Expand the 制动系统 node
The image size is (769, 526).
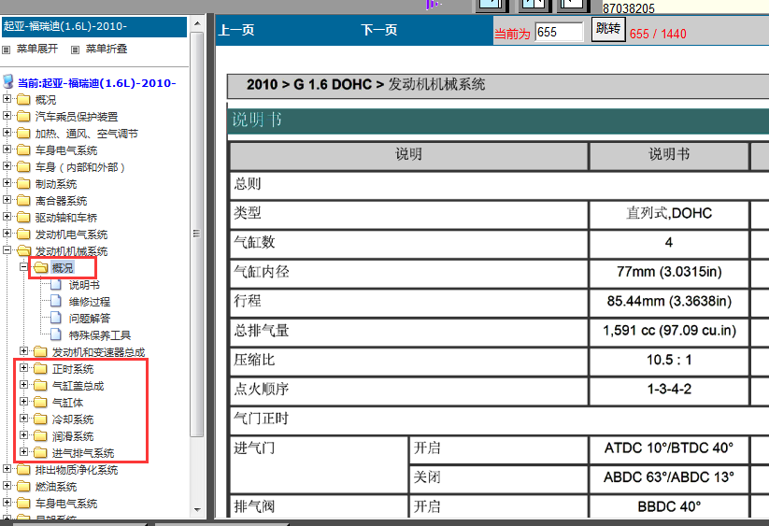[x=7, y=183]
